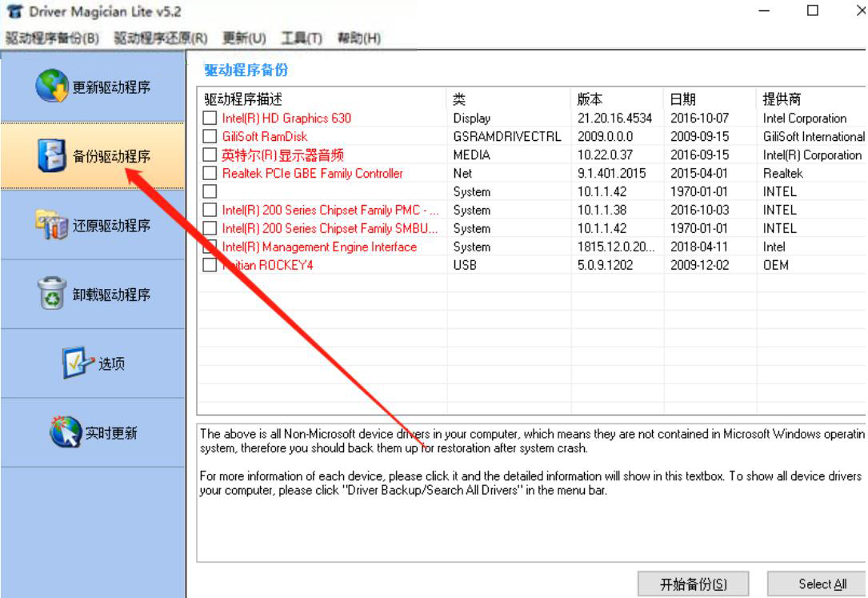This screenshot has height=598, width=868.
Task: Click the date 2015-04-01 cell
Action: click(x=699, y=173)
